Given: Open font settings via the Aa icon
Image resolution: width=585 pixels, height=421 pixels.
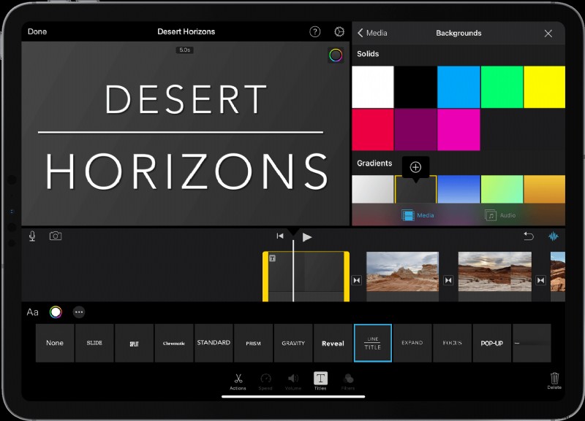Looking at the screenshot, I should coord(32,312).
